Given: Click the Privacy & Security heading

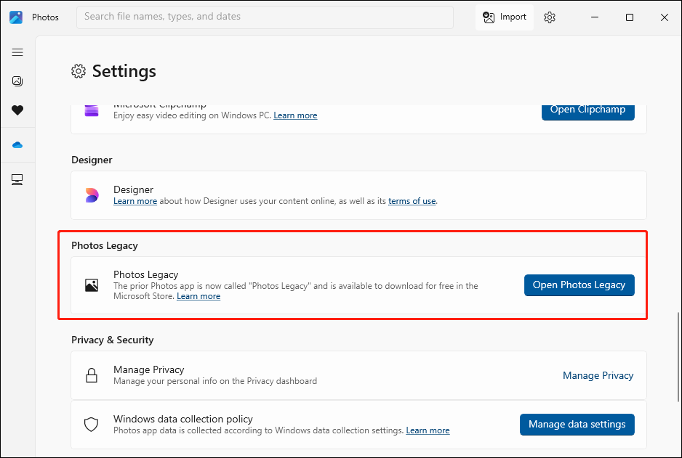Looking at the screenshot, I should pos(112,340).
